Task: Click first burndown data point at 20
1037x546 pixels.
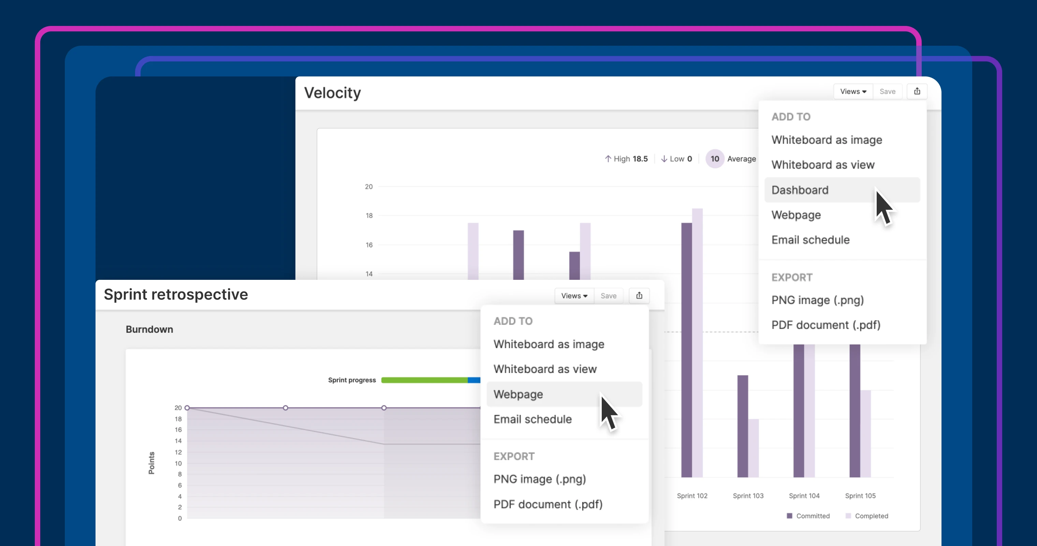Action: tap(187, 408)
